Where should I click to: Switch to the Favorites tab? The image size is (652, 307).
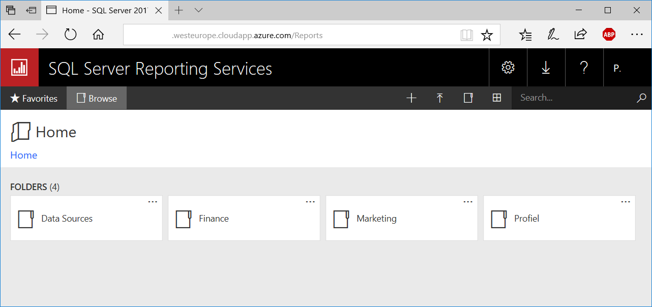tap(33, 98)
